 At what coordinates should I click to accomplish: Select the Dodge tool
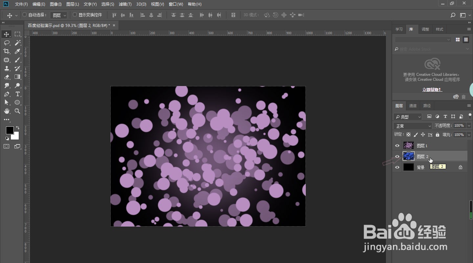pos(17,85)
